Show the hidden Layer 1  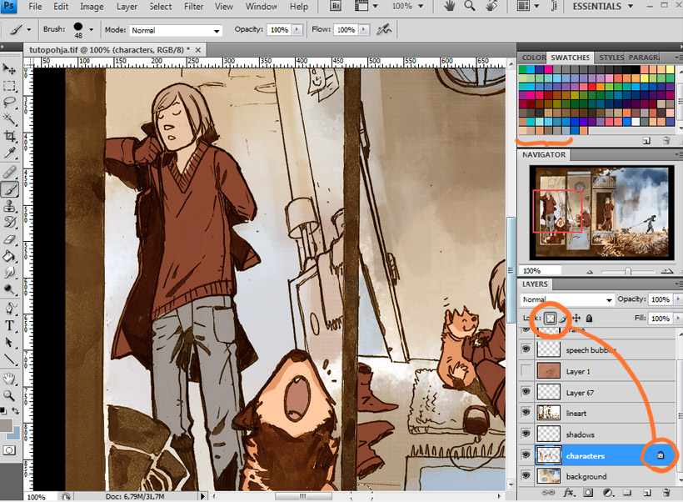point(526,371)
